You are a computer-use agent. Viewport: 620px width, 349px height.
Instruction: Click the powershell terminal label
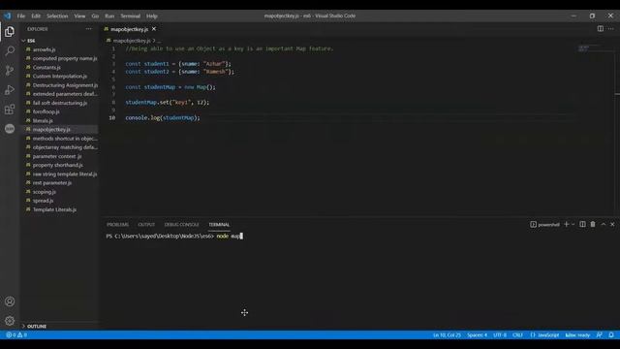point(544,224)
